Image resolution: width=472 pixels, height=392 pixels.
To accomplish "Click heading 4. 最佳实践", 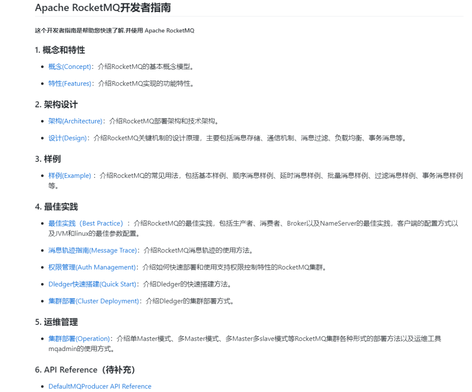I will tap(56, 207).
